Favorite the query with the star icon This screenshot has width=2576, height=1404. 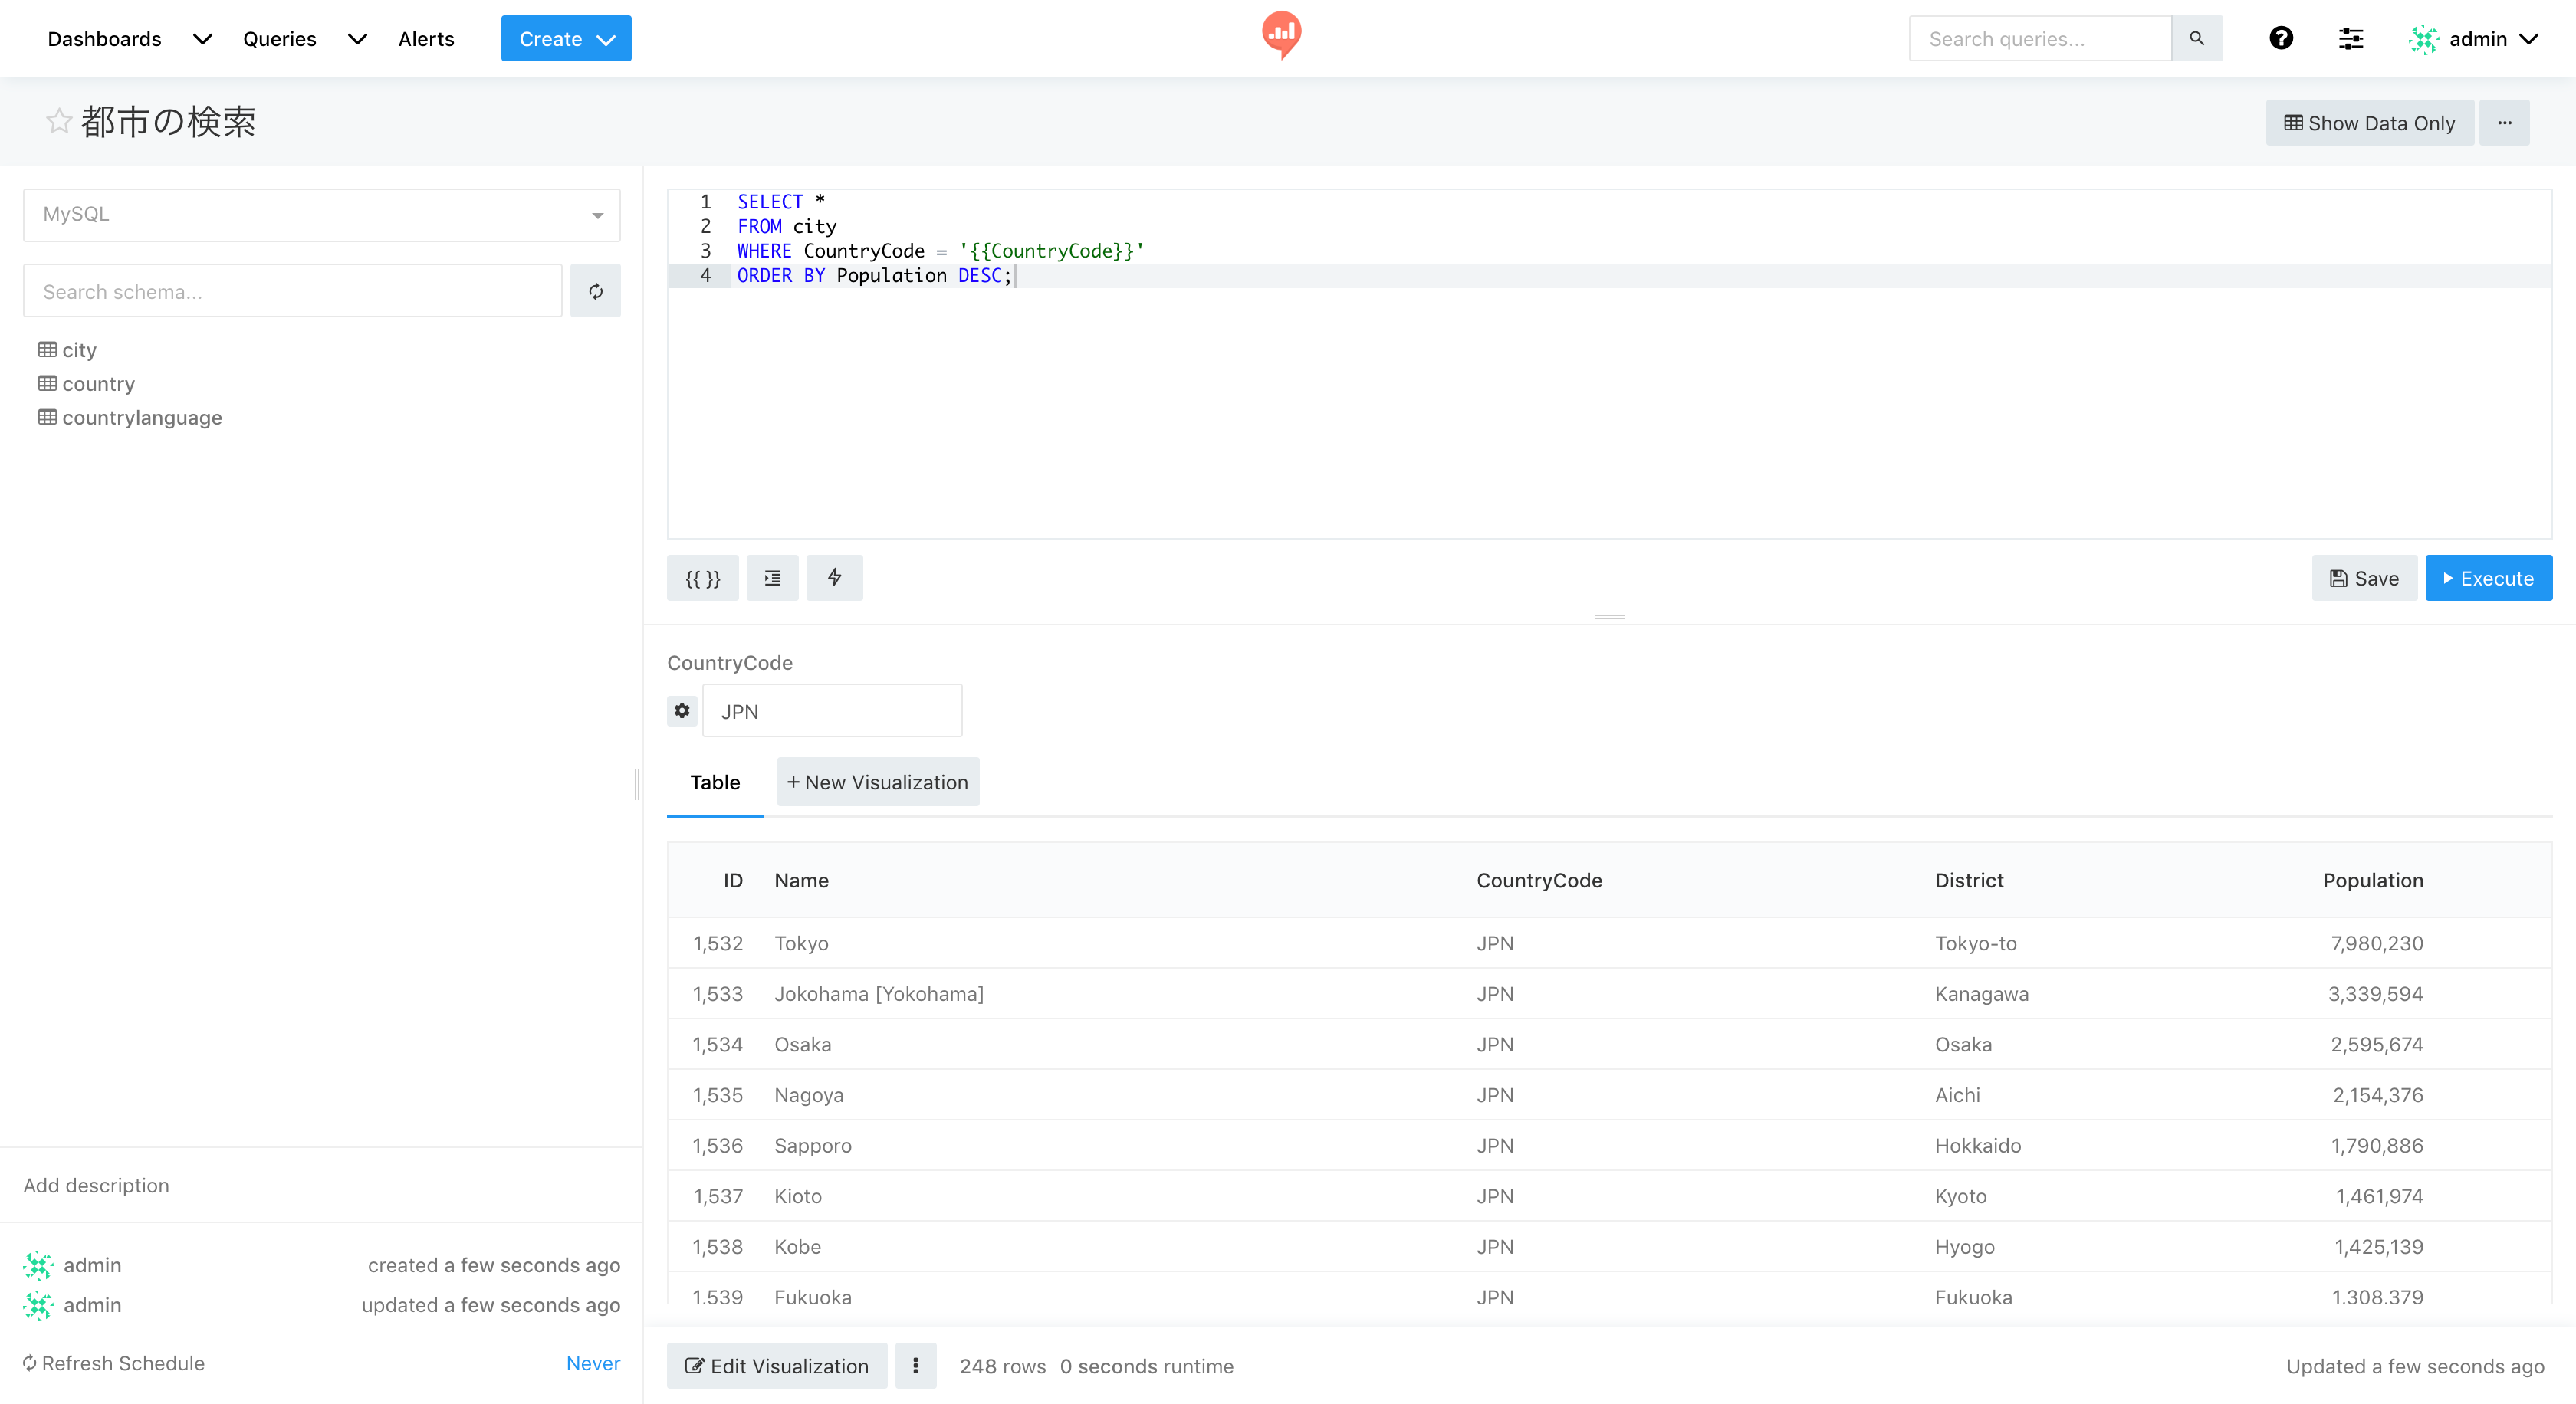59,122
